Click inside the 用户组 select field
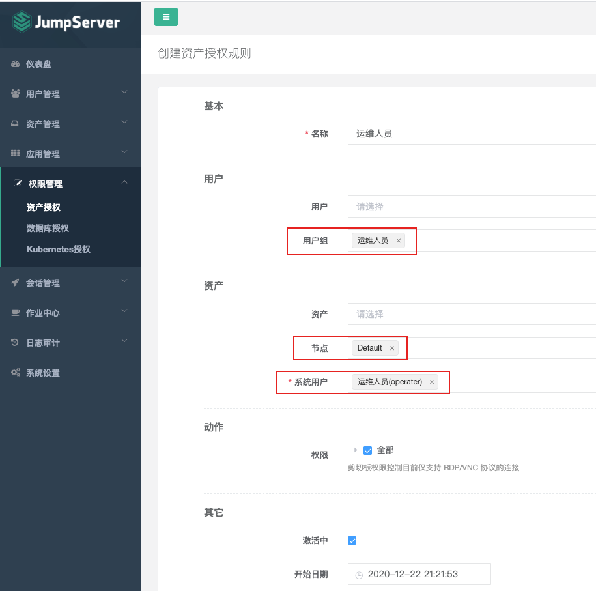Screen dimensions: 596x591 (472, 240)
